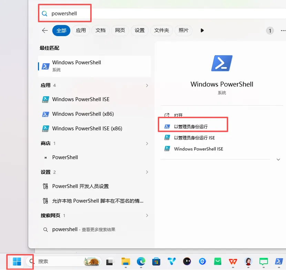286x270 pixels.
Task: Switch to the 文档 filter tab
Action: click(101, 30)
